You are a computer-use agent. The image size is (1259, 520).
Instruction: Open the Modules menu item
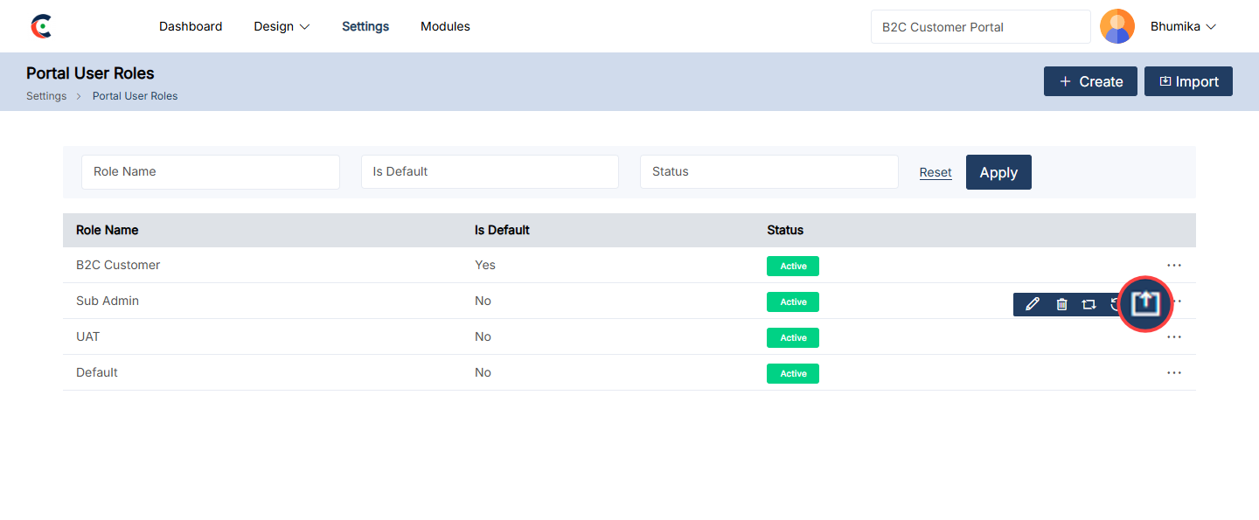point(445,26)
